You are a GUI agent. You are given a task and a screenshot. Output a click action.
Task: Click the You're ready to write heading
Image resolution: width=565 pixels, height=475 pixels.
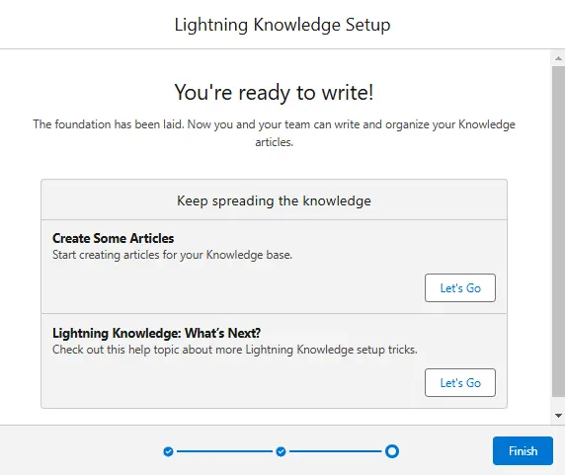(274, 92)
